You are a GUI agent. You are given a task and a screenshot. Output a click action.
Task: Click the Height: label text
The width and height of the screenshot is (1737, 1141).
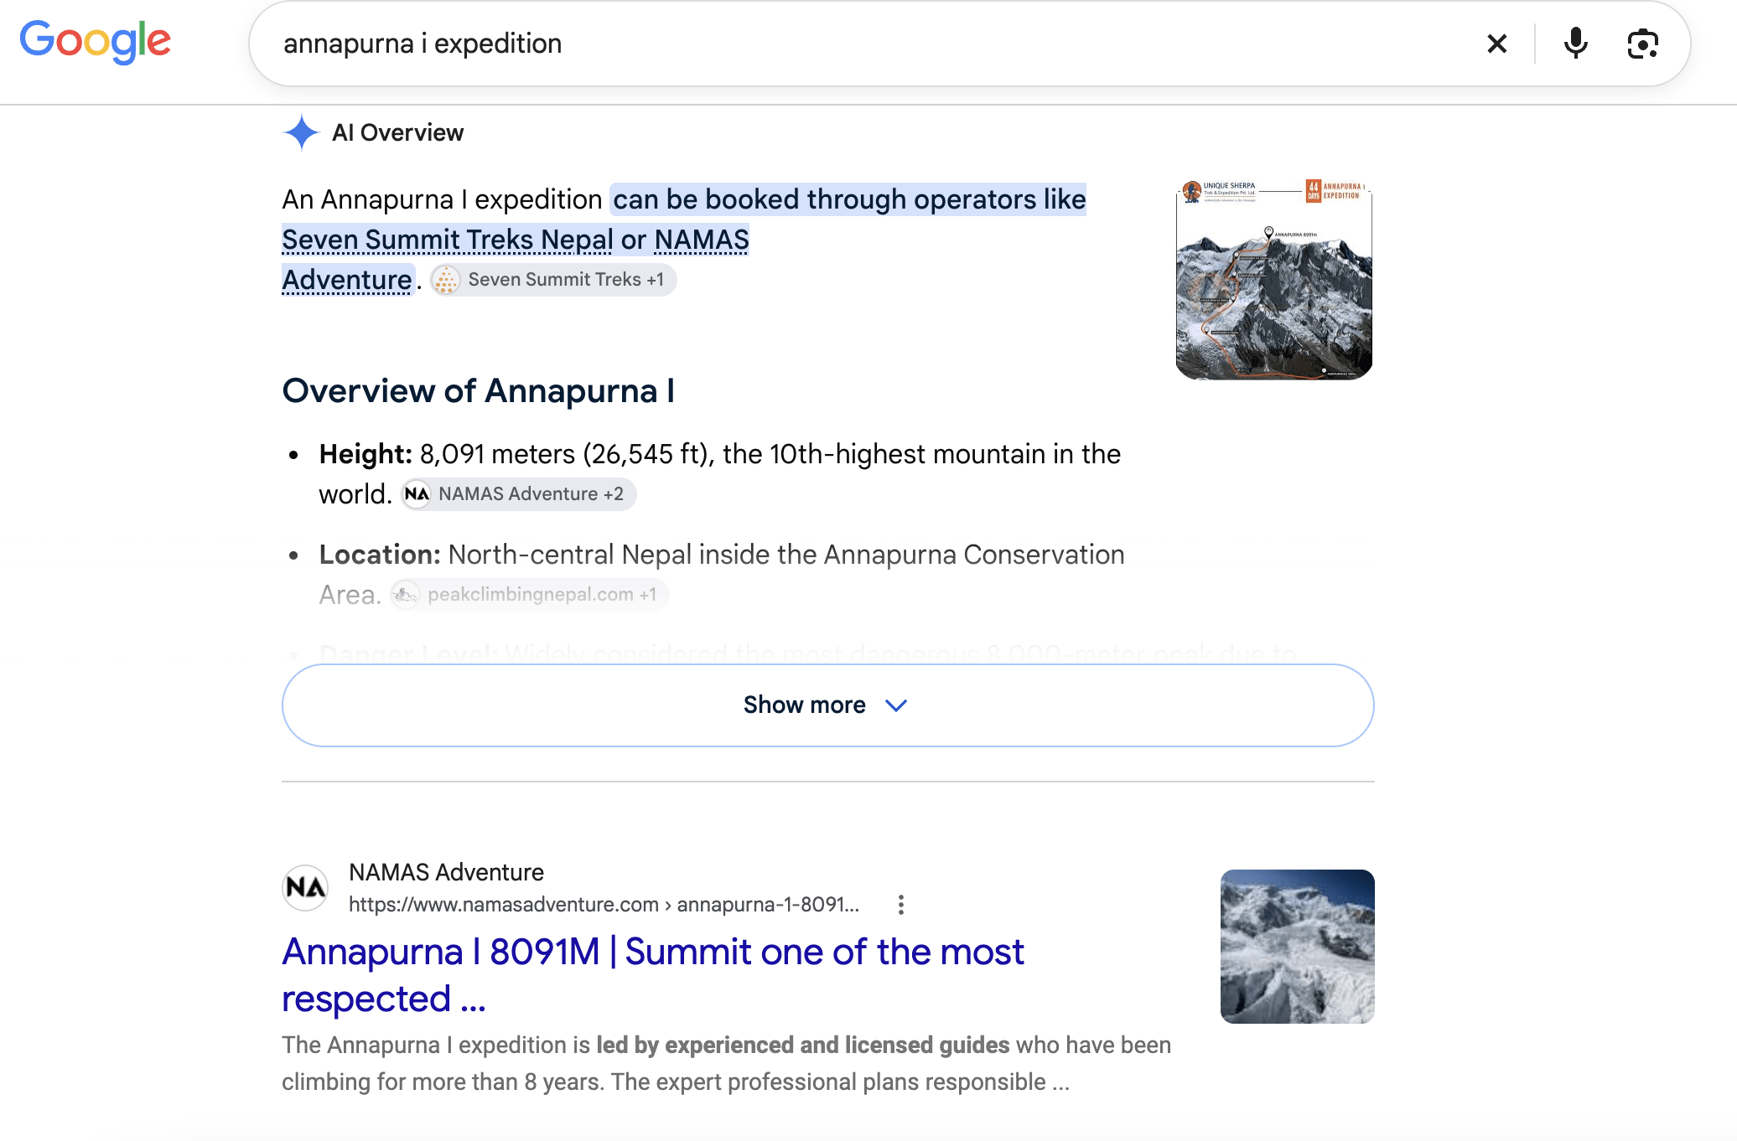click(366, 454)
